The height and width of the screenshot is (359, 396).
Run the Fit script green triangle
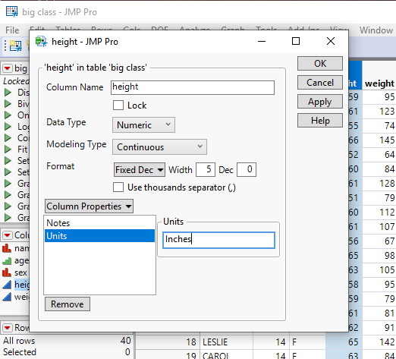[8, 150]
